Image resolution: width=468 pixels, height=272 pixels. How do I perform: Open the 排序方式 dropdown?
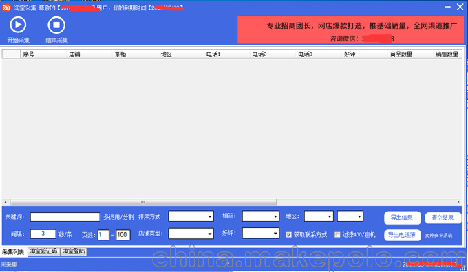[191, 216]
